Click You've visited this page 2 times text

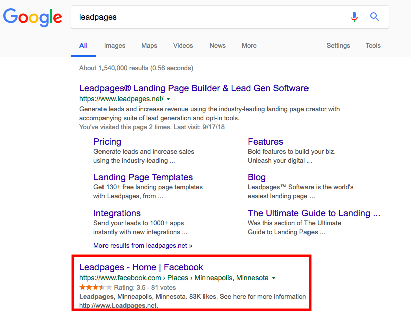coord(152,127)
